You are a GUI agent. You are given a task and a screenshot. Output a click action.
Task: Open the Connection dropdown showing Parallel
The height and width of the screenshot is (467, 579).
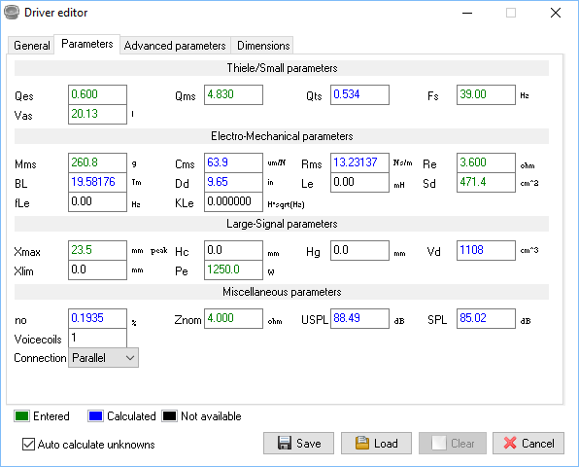coord(103,358)
